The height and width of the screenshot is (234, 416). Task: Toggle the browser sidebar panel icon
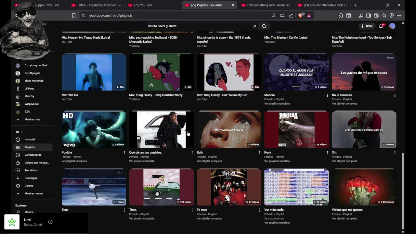tap(369, 15)
